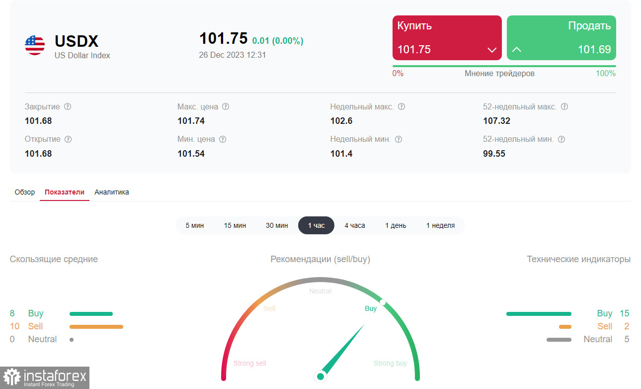Select the 1 час timeframe

(316, 225)
